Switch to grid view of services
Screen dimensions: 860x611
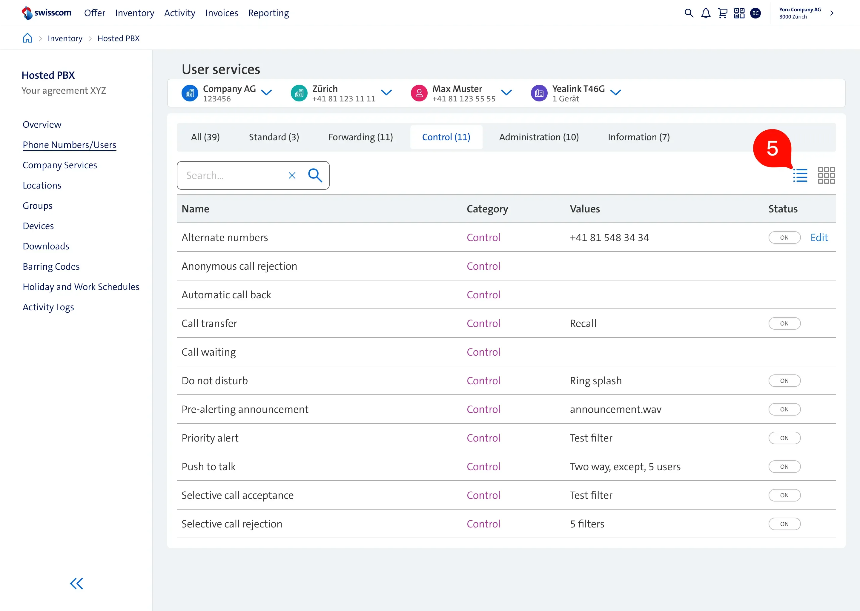click(826, 175)
